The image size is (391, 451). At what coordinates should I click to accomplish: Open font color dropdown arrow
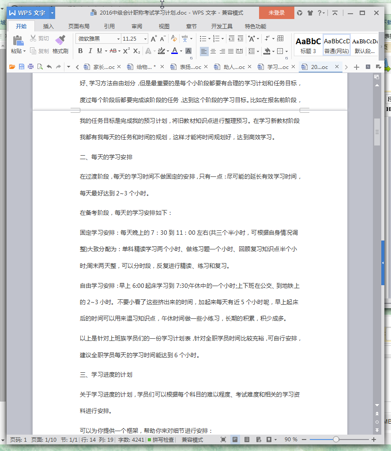pos(181,51)
